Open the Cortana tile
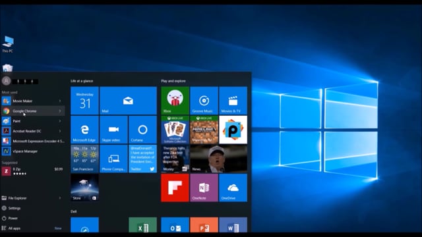This screenshot has width=422, height=237. pos(142,130)
